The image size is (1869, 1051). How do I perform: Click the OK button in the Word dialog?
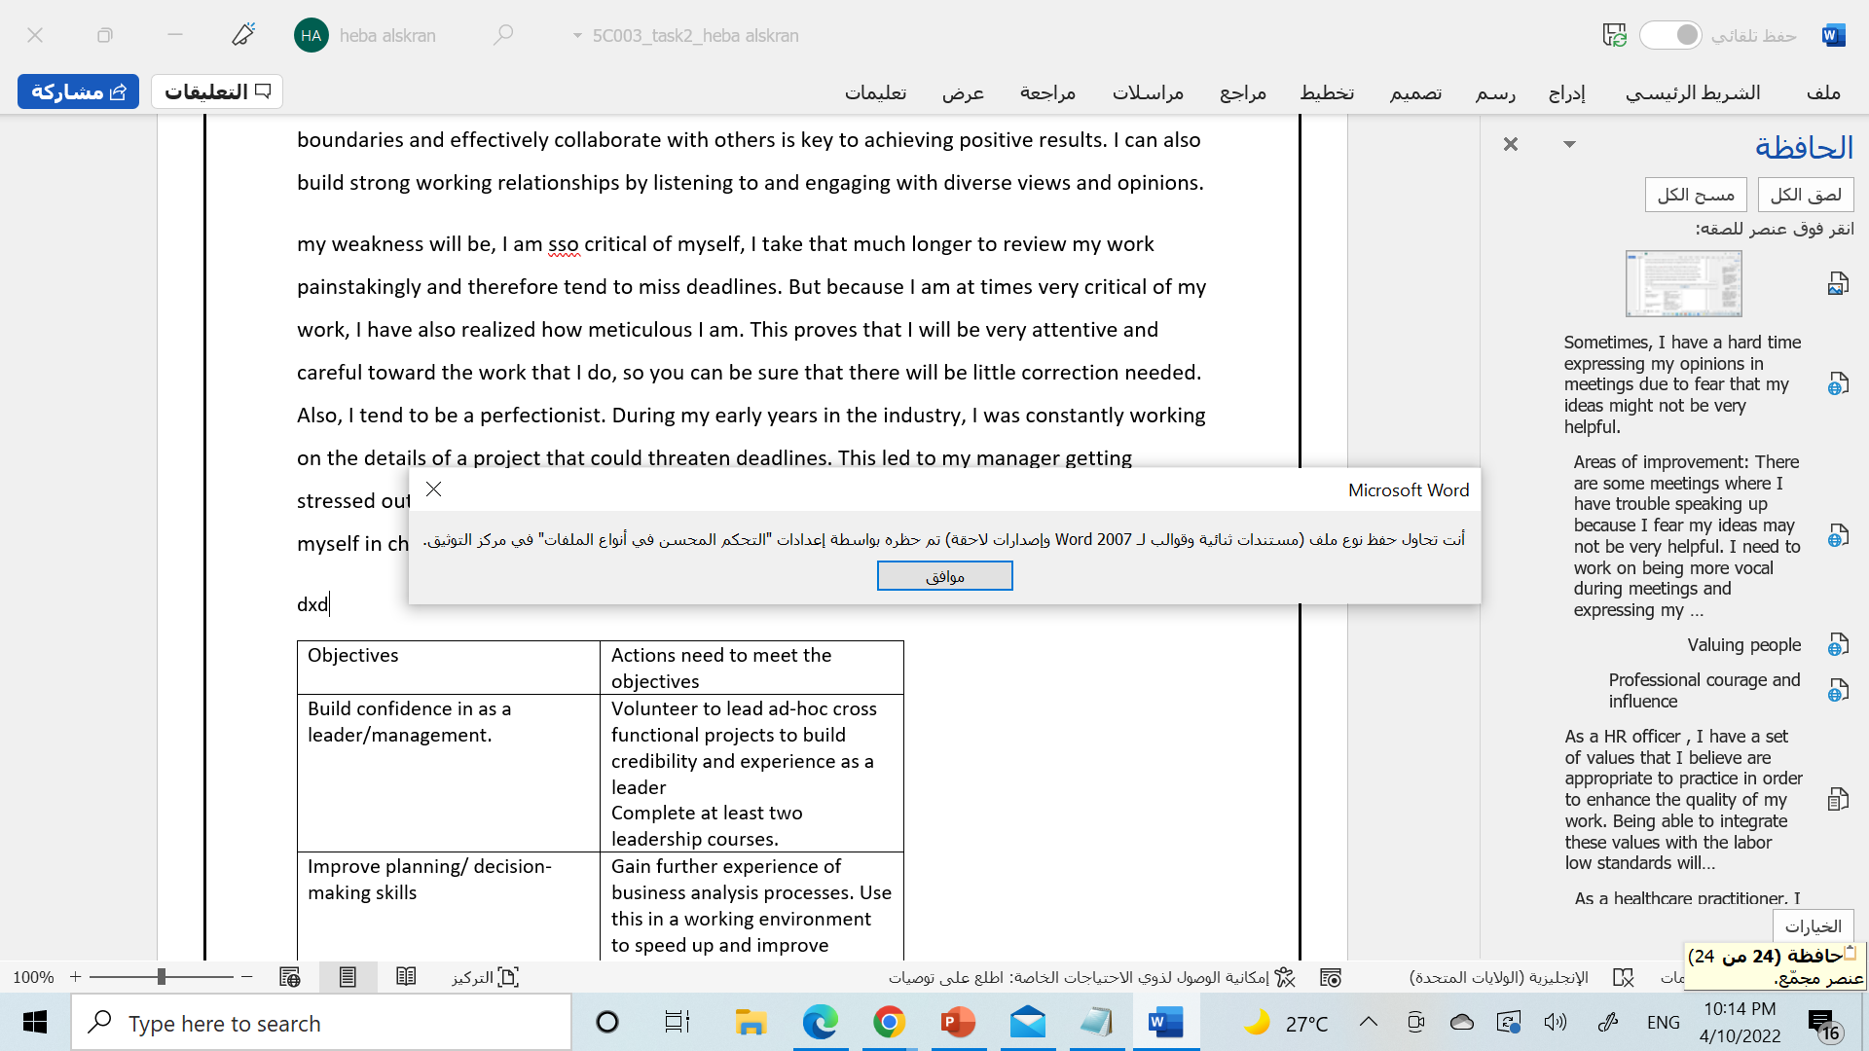coord(944,576)
